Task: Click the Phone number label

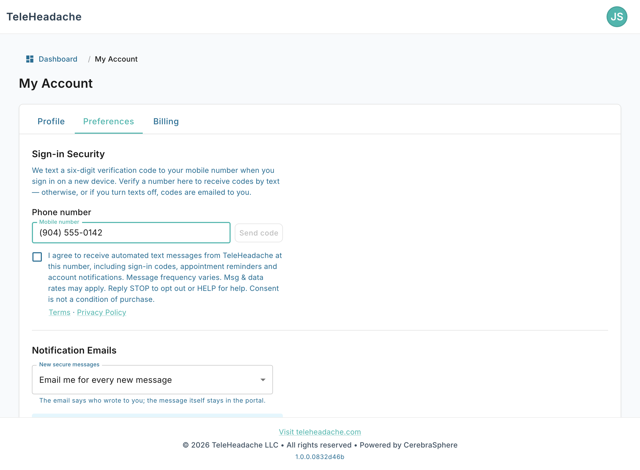Action: click(61, 212)
